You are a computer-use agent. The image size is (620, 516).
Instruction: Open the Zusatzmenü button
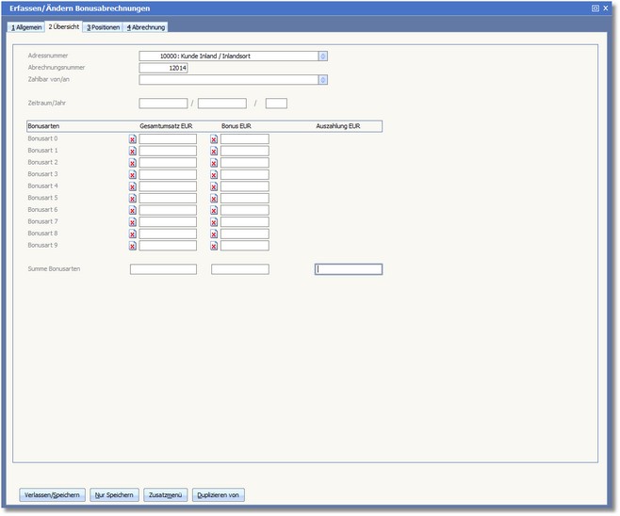(x=167, y=494)
